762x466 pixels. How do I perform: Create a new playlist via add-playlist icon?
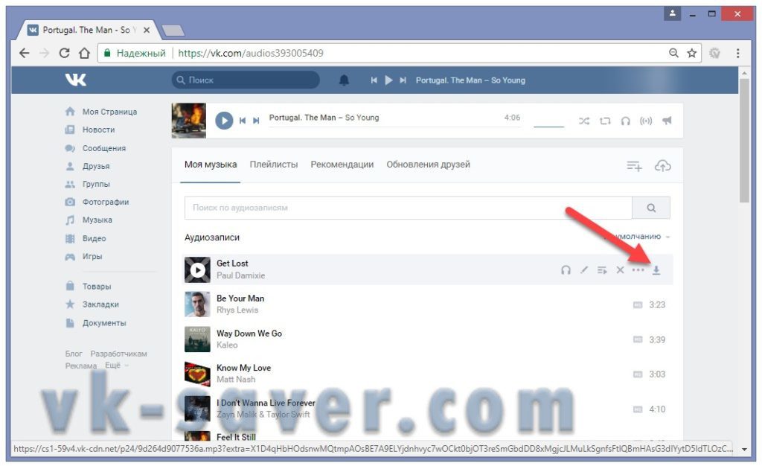634,166
